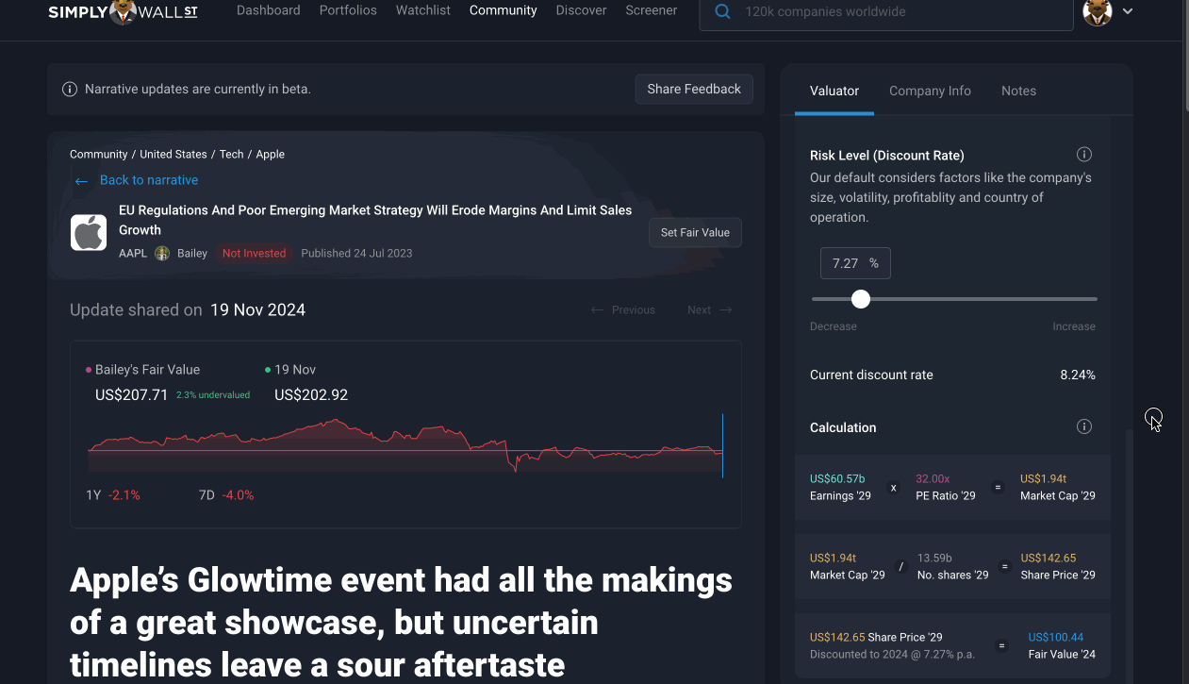Open the Discover nav item
Image resolution: width=1189 pixels, height=684 pixels.
point(582,10)
